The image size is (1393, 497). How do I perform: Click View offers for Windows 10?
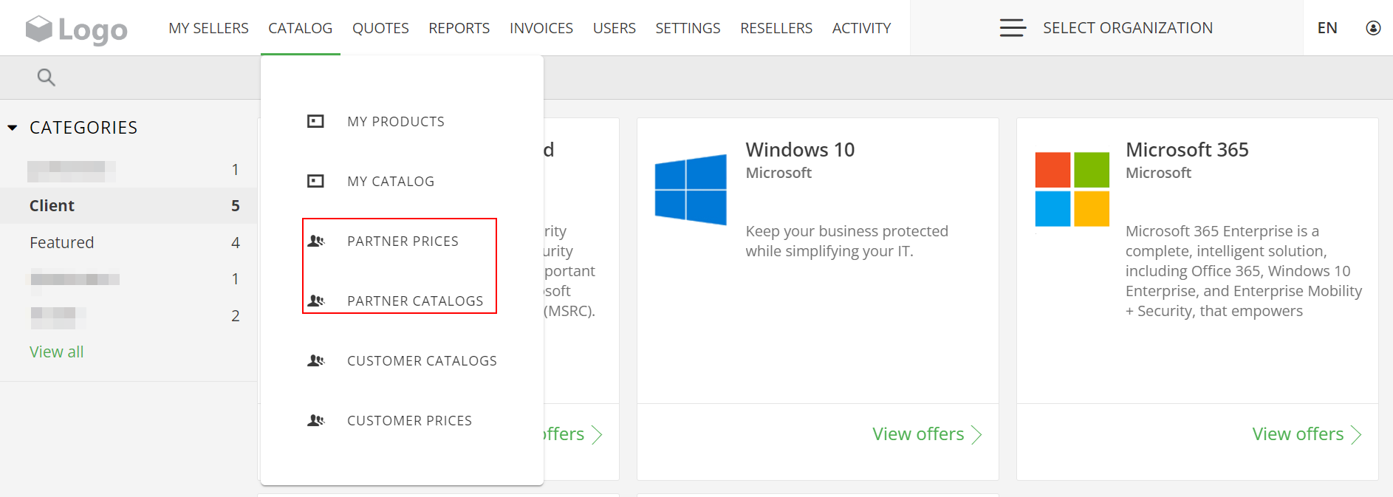[x=918, y=434]
